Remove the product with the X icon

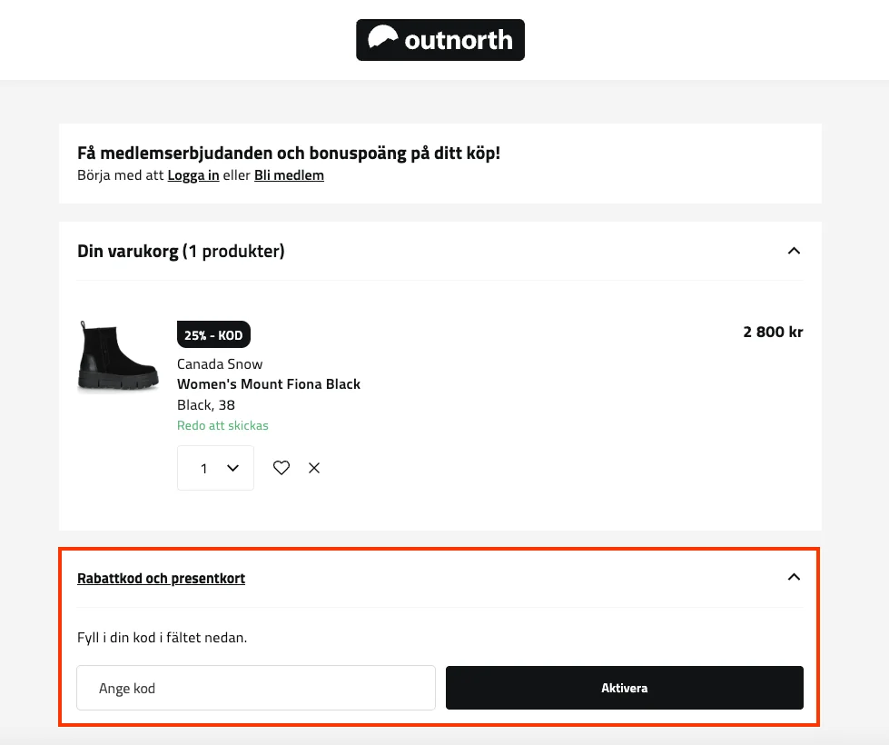[x=314, y=468]
